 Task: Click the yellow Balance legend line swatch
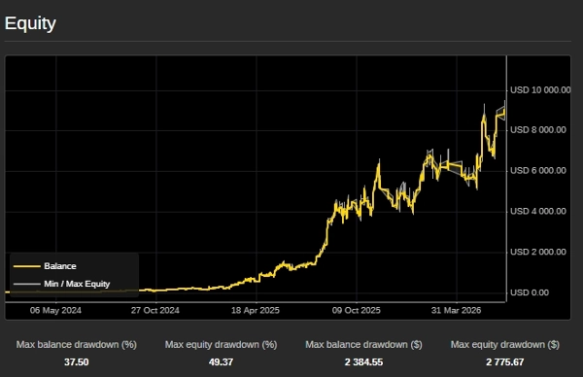point(27,266)
